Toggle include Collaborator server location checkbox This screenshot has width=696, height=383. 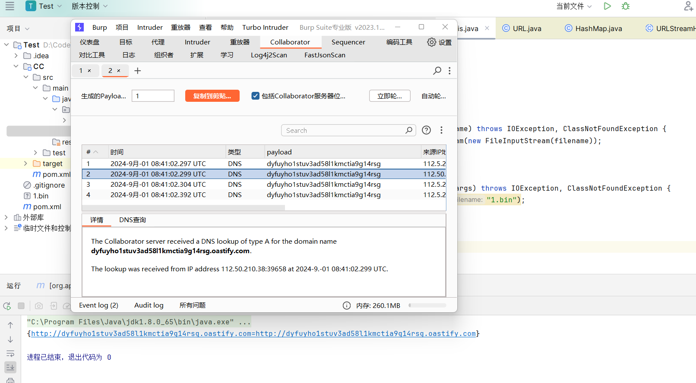click(256, 96)
